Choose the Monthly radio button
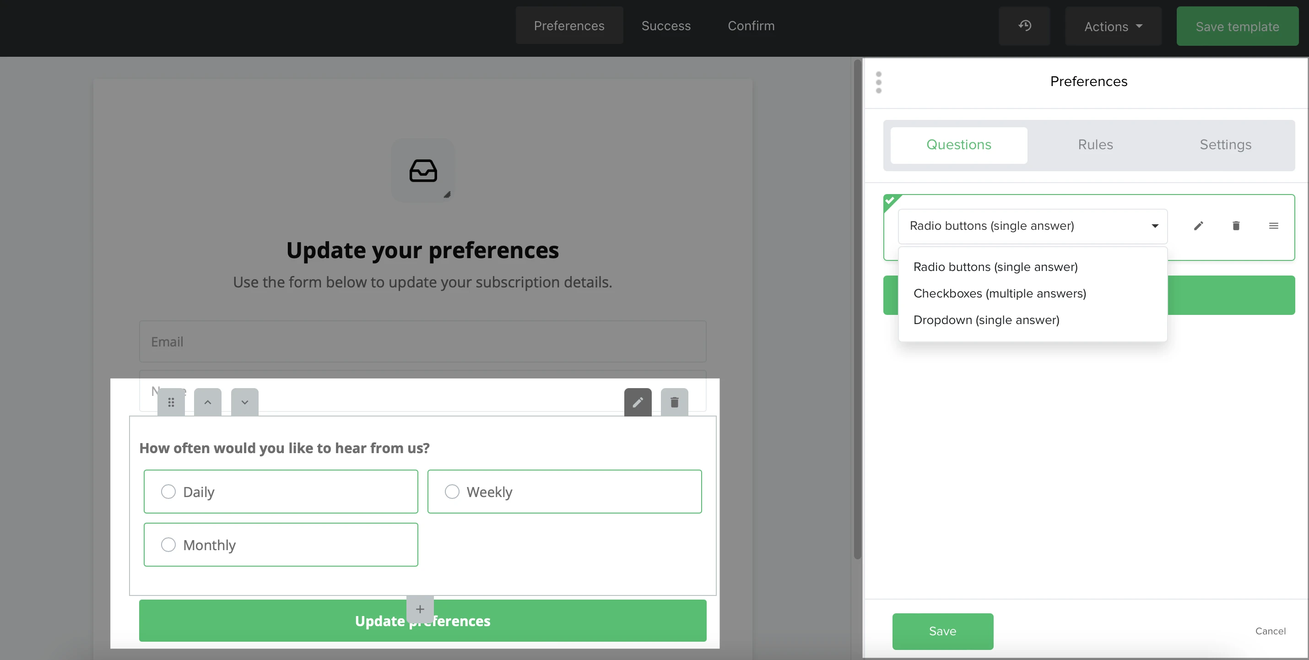Screen dimensions: 1309x660 168,545
